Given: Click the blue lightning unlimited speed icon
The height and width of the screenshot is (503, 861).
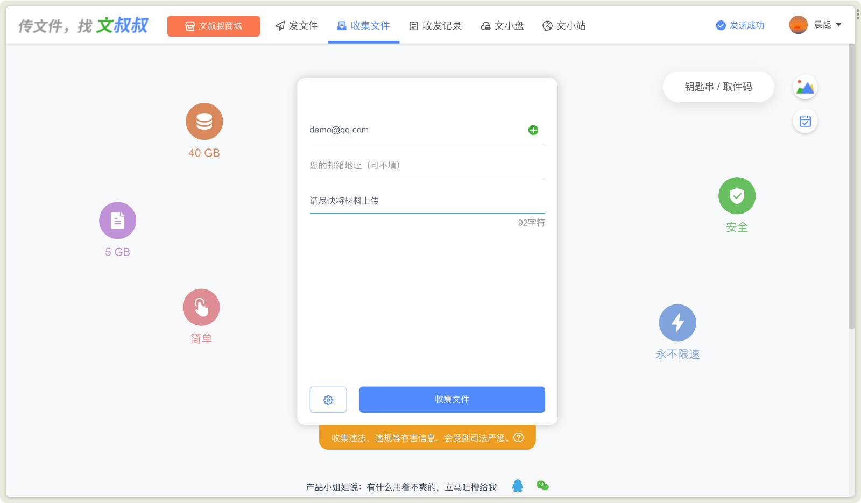Looking at the screenshot, I should pyautogui.click(x=677, y=323).
